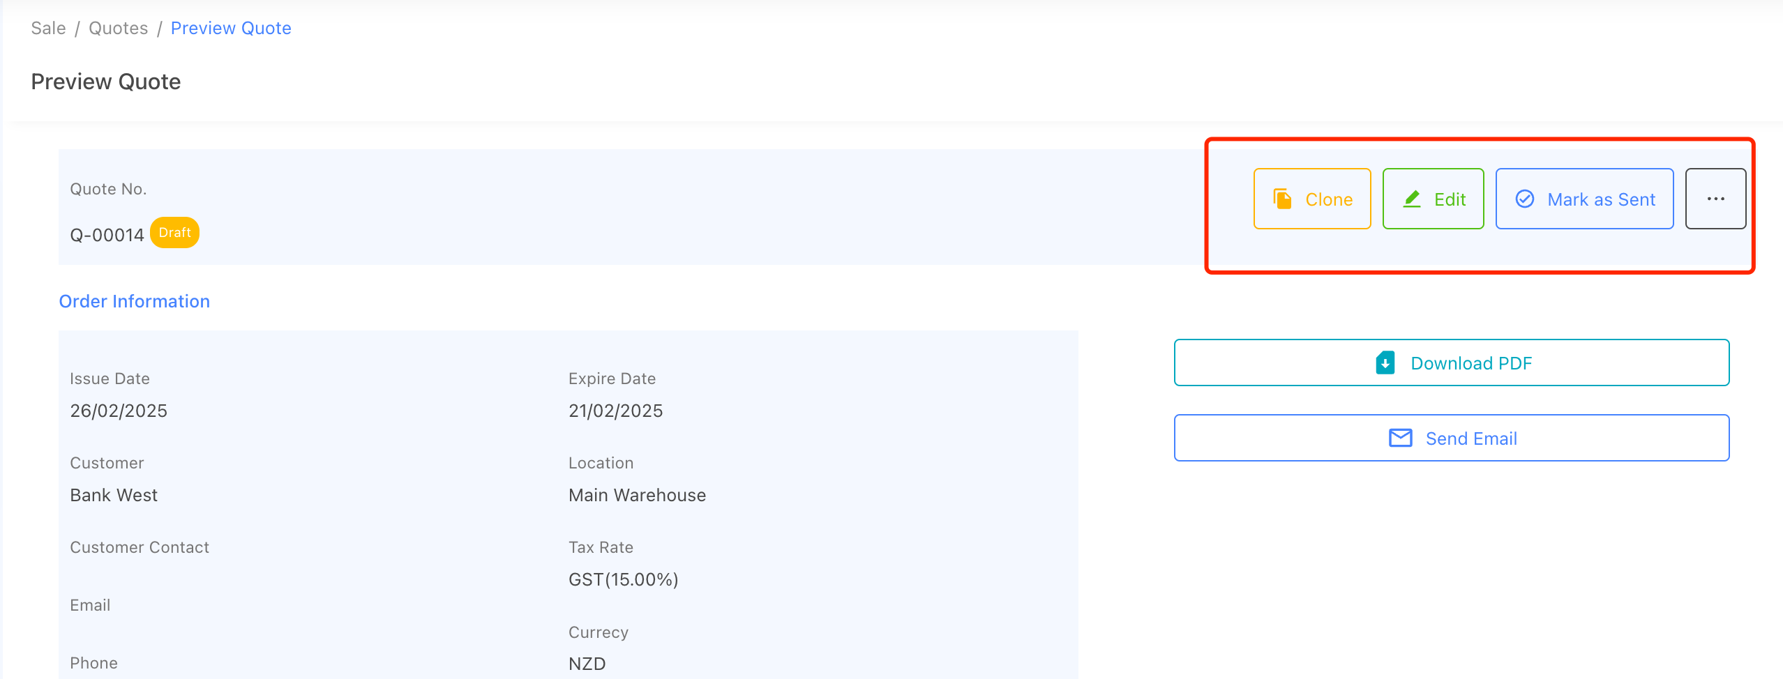Click the Main Warehouse location value

pos(637,495)
